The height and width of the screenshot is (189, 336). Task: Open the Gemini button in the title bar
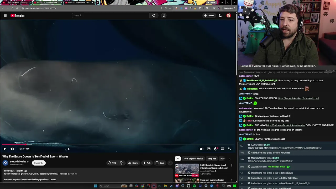pyautogui.click(x=211, y=3)
